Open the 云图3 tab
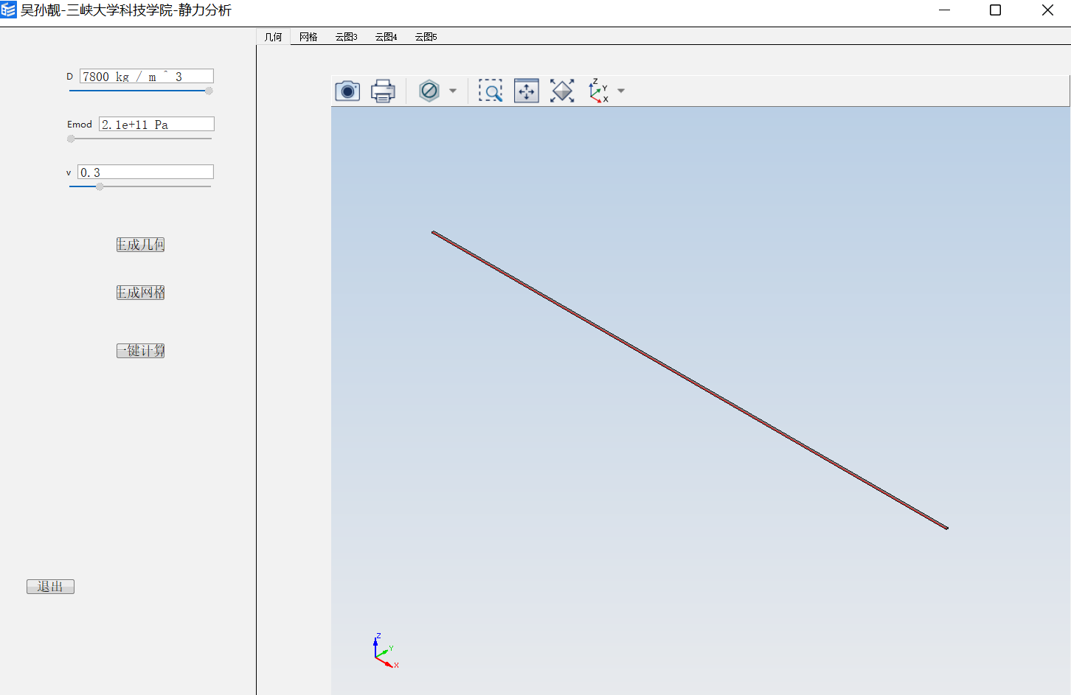This screenshot has height=695, width=1071. click(x=346, y=37)
